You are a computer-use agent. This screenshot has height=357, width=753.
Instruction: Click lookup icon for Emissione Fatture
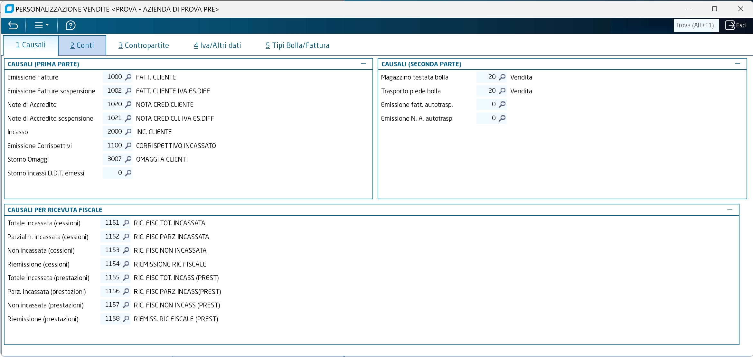tap(128, 77)
